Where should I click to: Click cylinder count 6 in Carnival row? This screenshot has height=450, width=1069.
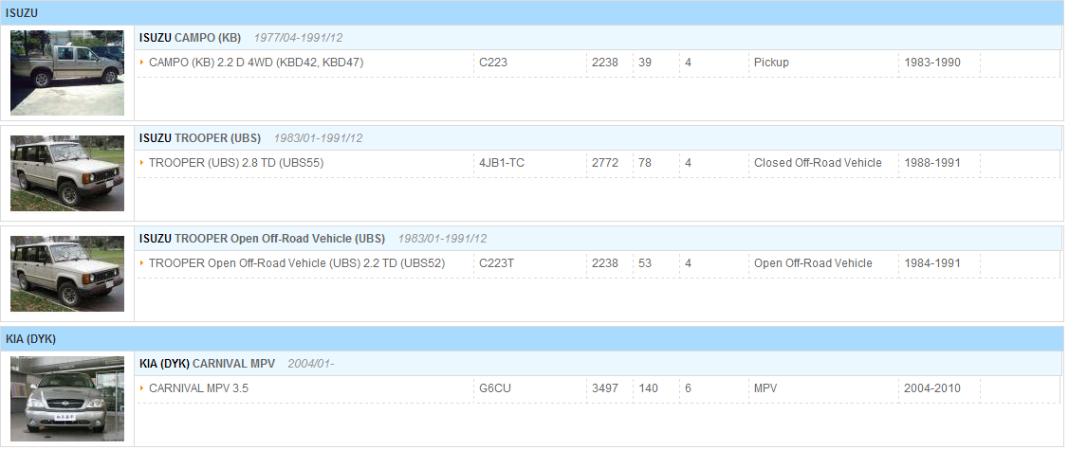[688, 388]
